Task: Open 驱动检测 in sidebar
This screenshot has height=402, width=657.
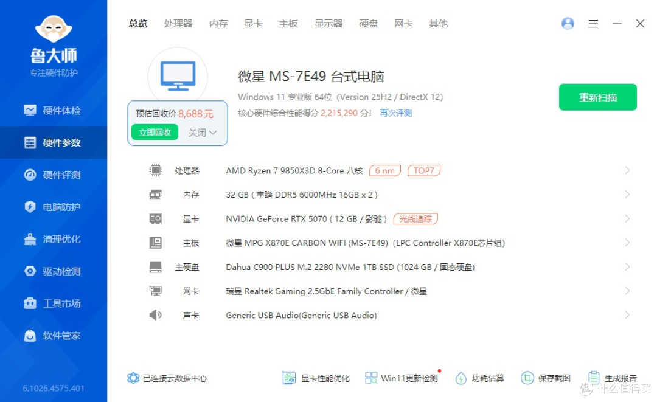Action: click(x=53, y=271)
